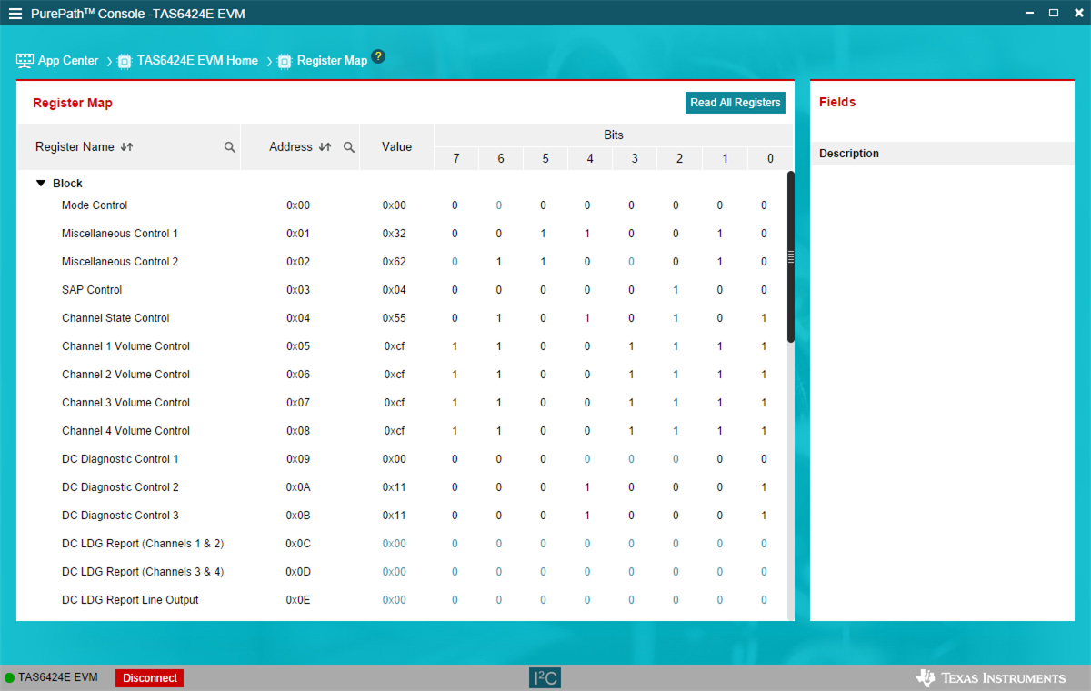Collapse the Block register group

40,183
